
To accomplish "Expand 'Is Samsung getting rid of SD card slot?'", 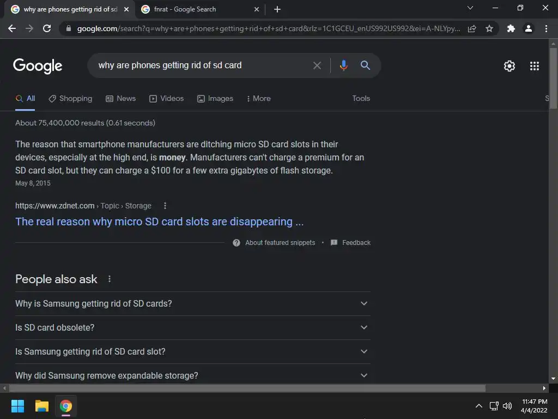I will pyautogui.click(x=193, y=352).
